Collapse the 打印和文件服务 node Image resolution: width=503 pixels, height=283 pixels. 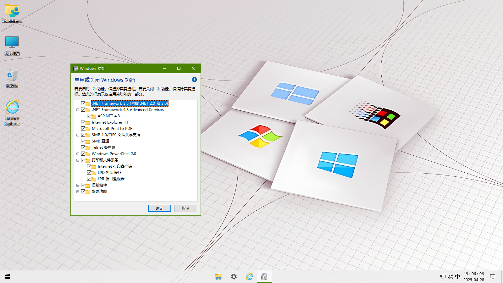click(78, 160)
